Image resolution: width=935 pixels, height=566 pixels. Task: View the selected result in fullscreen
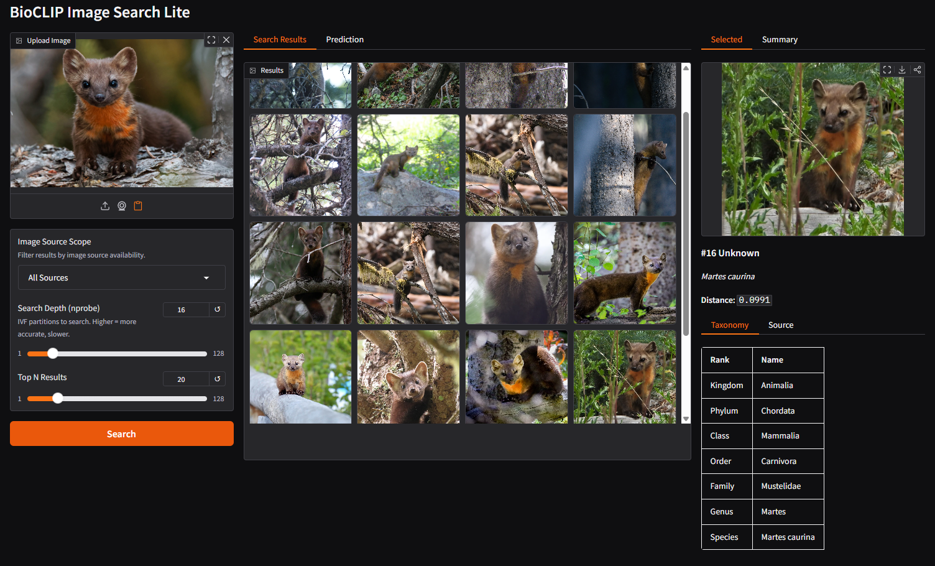[x=887, y=70]
